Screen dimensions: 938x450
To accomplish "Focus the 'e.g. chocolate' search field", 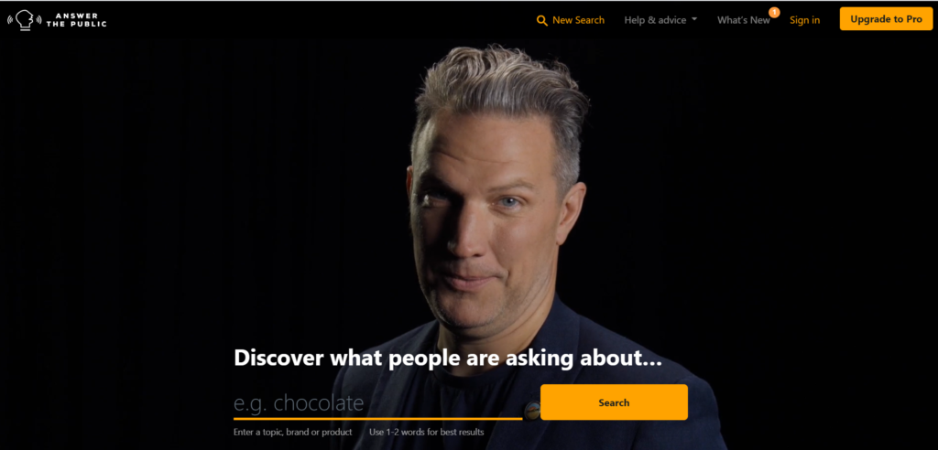I will click(377, 402).
